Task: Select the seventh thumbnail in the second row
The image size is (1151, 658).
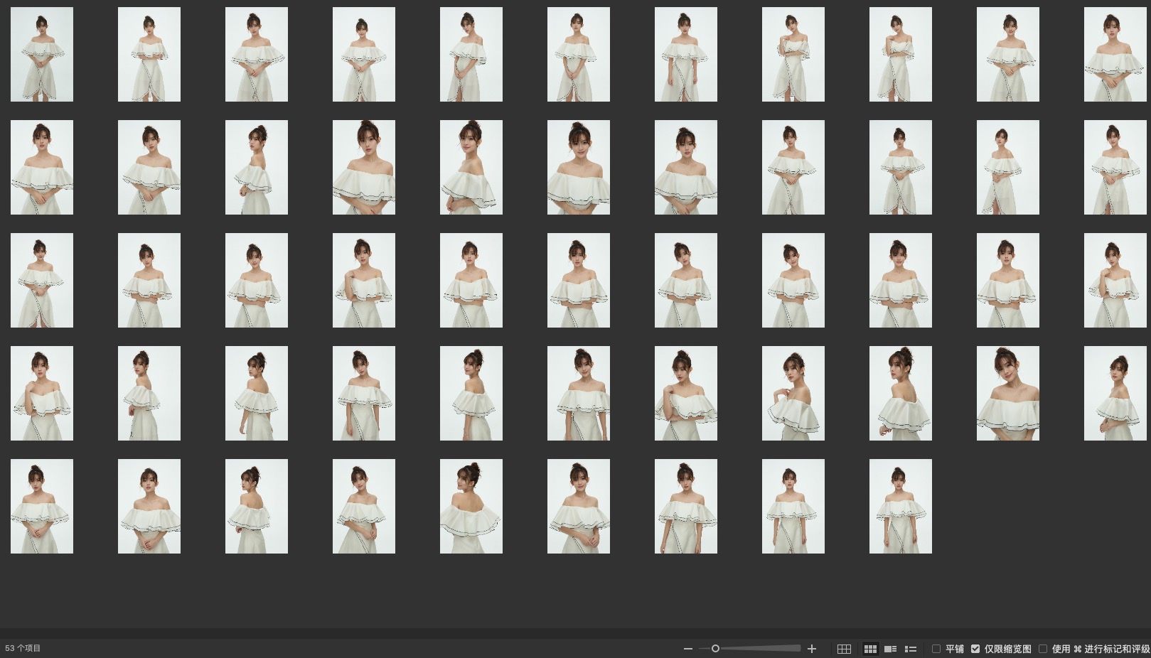Action: coord(686,168)
